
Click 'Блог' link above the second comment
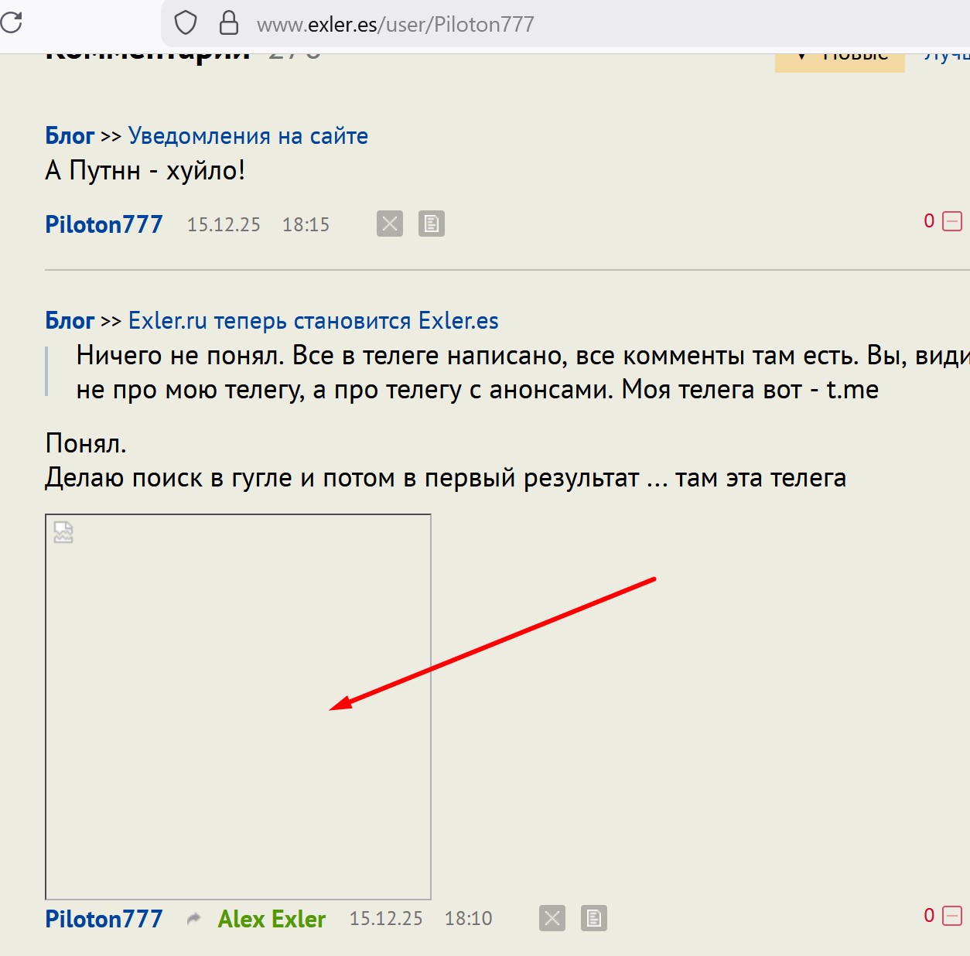(x=70, y=321)
